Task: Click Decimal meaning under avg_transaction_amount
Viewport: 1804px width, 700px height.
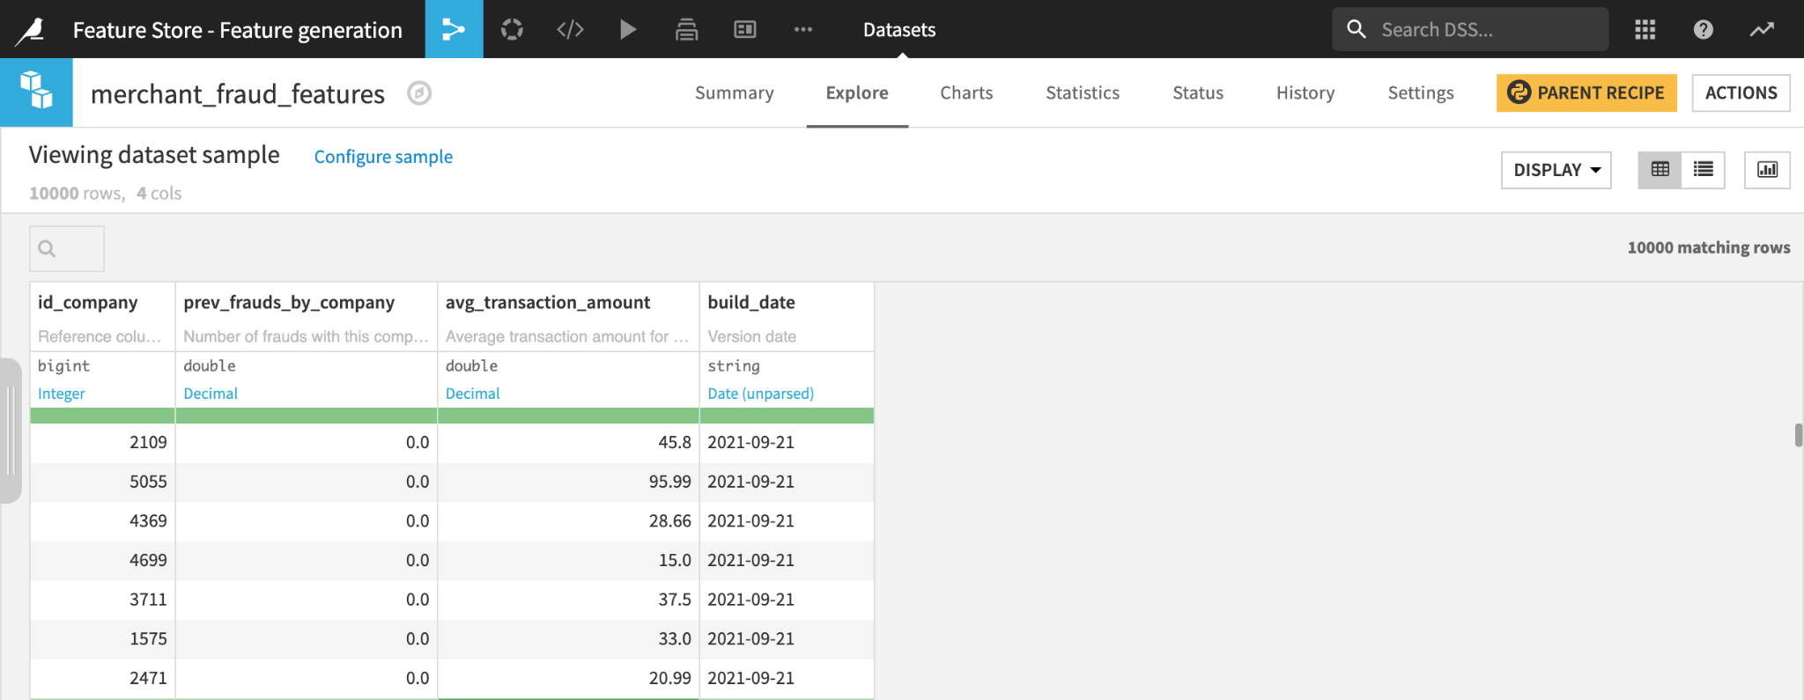Action: (473, 394)
